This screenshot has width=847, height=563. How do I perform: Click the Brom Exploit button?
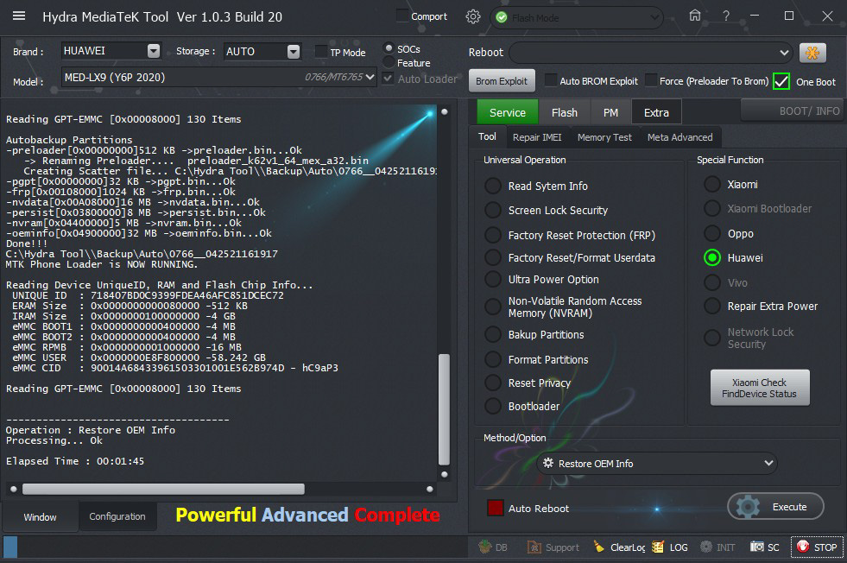point(502,81)
